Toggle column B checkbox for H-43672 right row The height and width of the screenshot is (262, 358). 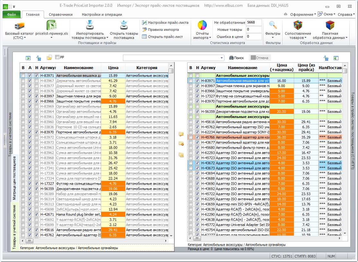(x=190, y=163)
